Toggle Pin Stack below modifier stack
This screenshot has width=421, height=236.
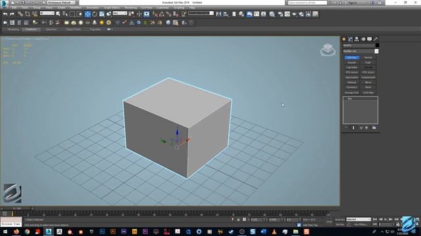[x=346, y=128]
